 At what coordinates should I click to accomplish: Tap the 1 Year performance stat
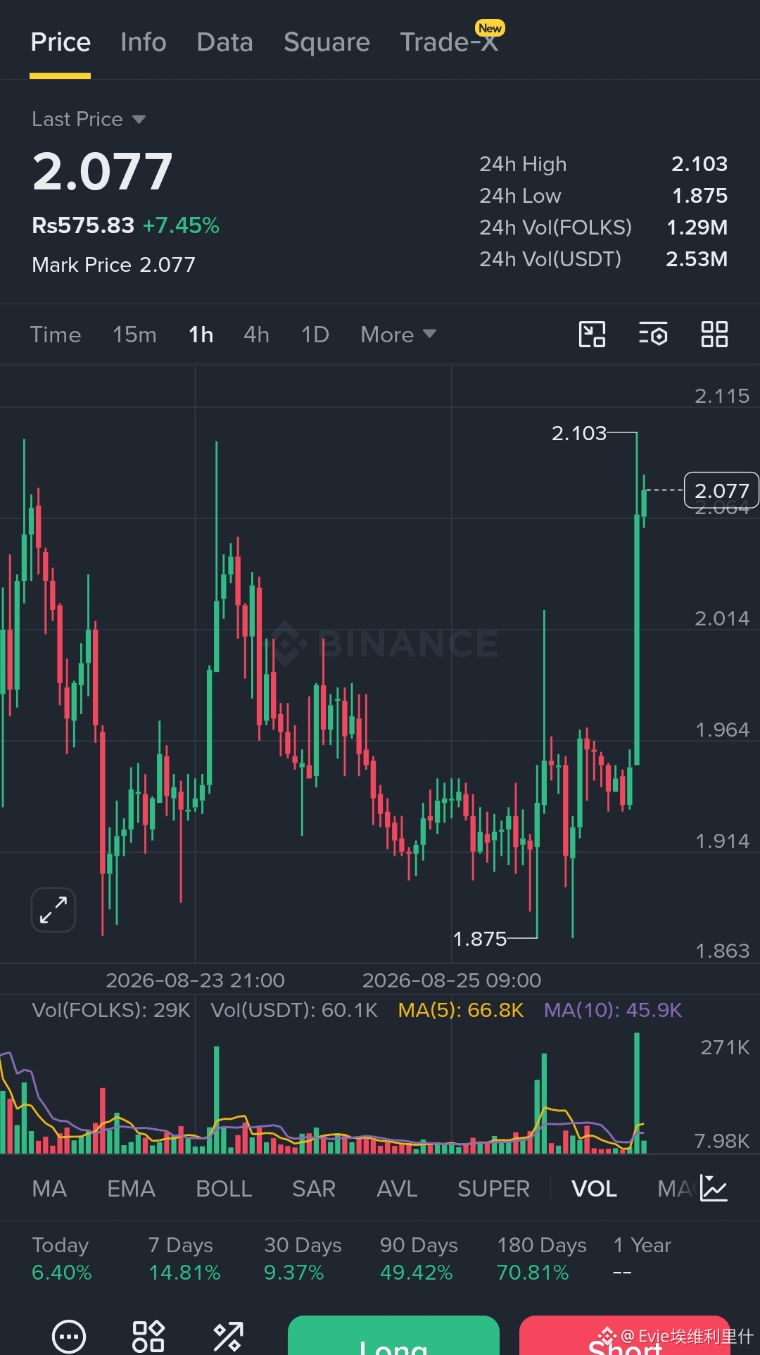pyautogui.click(x=642, y=1259)
